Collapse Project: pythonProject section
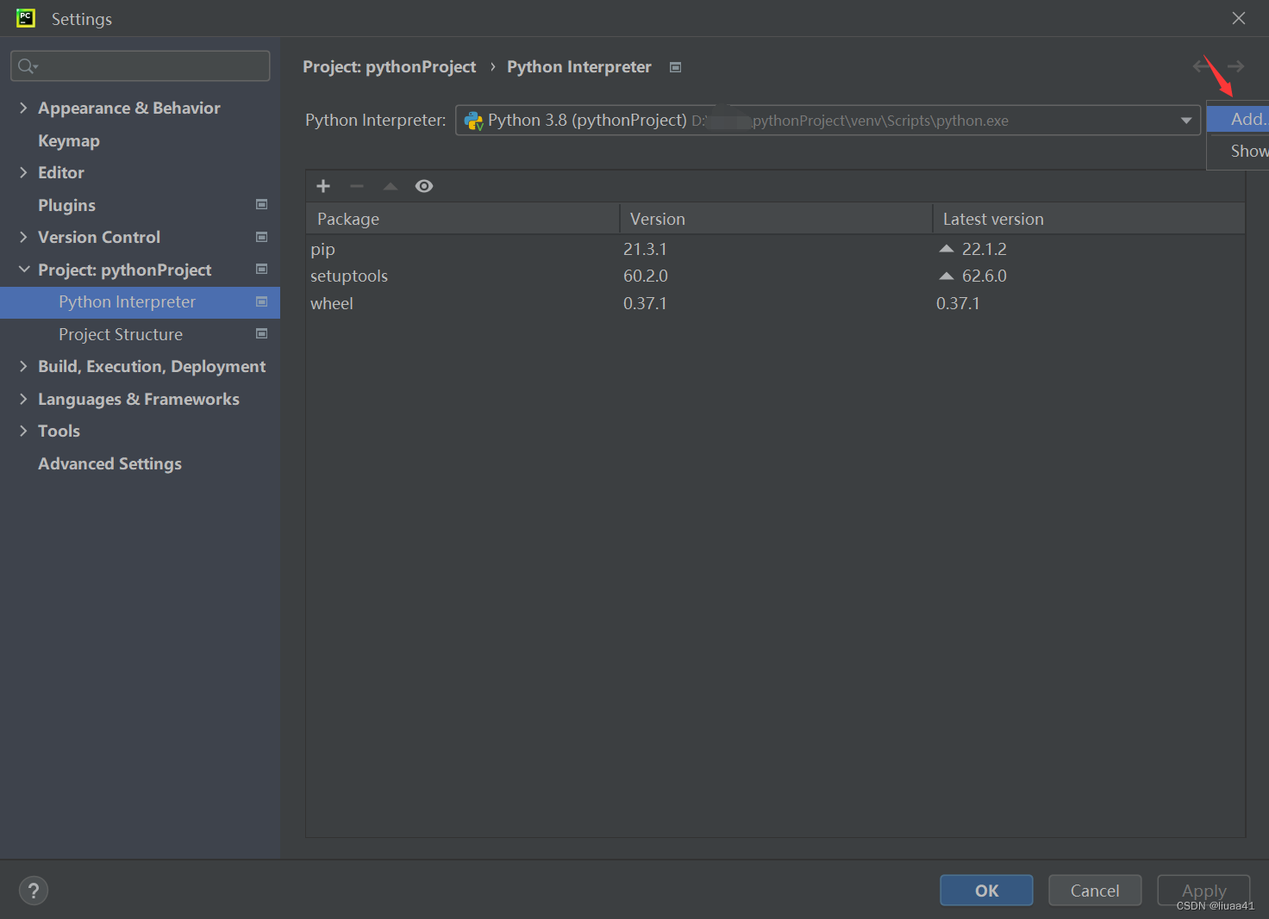1269x919 pixels. (x=23, y=270)
